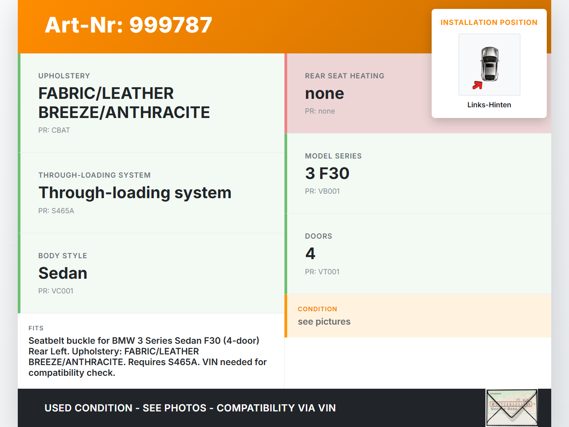Click PR: VB001 code
The image size is (569, 427).
(322, 191)
